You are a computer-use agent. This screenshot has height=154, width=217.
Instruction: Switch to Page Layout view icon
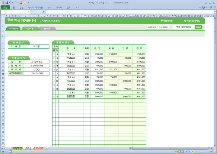[179, 151]
